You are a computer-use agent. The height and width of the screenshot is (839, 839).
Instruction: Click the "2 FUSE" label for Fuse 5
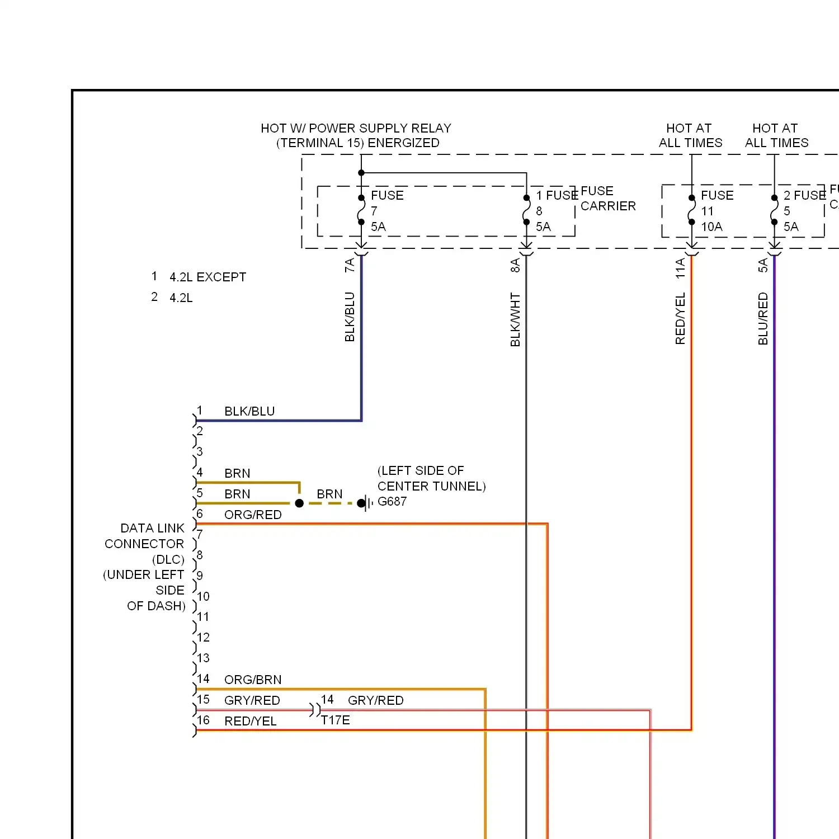point(804,195)
